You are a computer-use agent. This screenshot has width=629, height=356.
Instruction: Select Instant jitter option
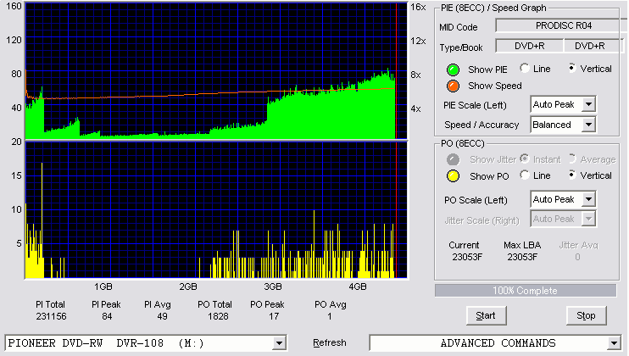tap(525, 159)
